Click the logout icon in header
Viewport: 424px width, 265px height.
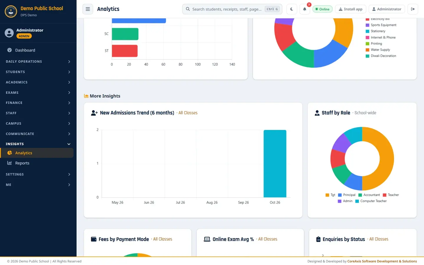(x=413, y=9)
